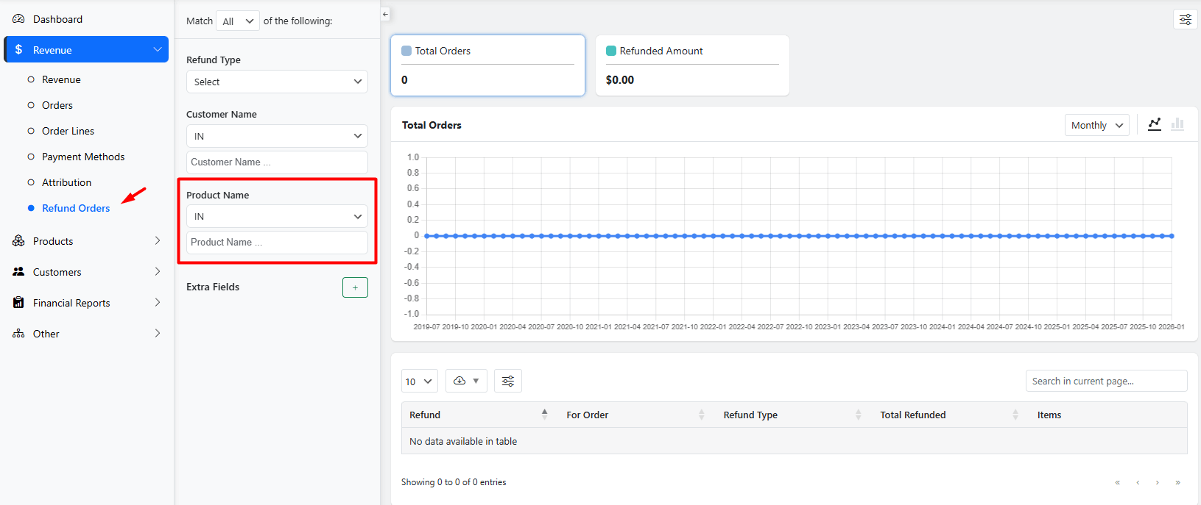The height and width of the screenshot is (505, 1201).
Task: Switch to bar chart view icon
Action: 1177,124
